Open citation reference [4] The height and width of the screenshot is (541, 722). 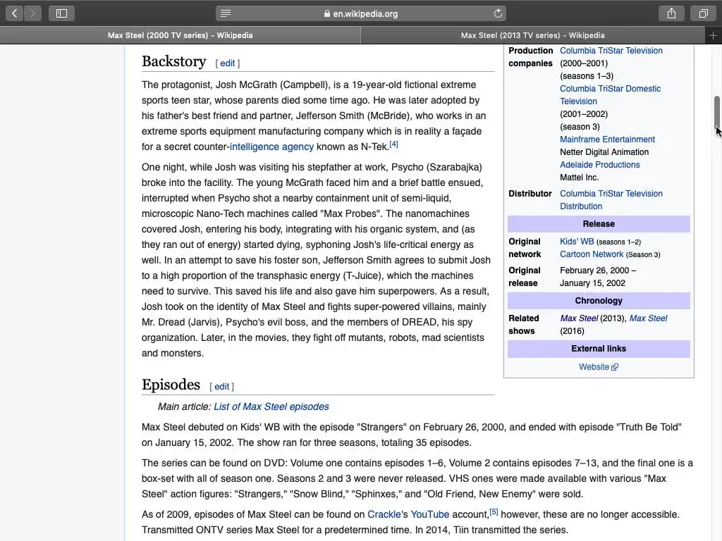coord(393,144)
